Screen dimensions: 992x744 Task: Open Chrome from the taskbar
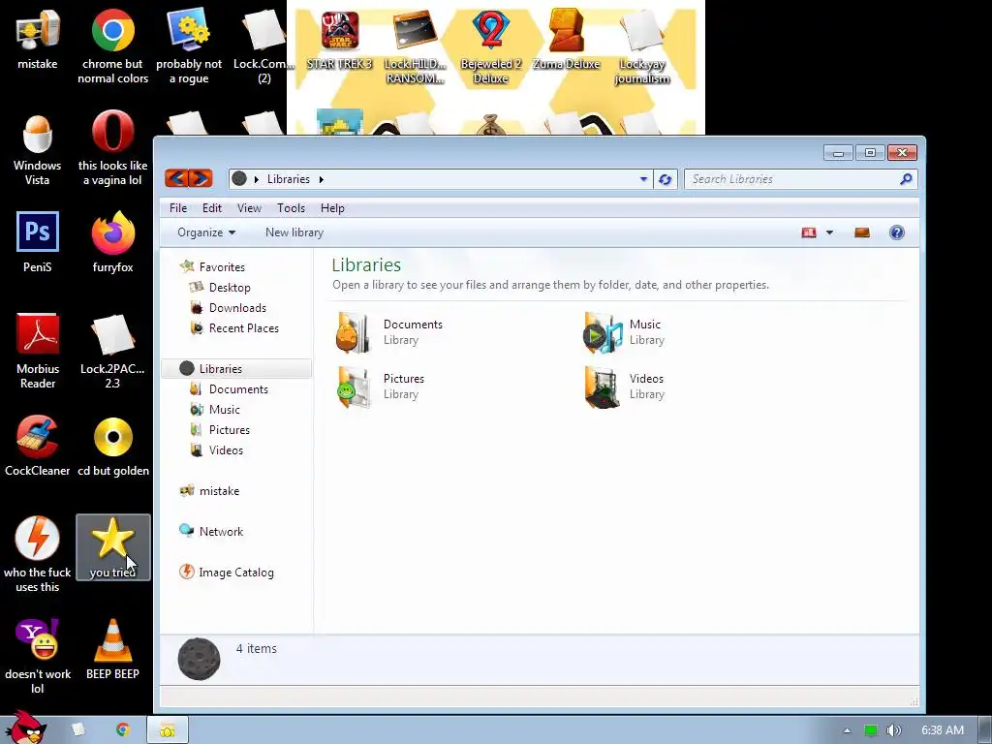(123, 729)
